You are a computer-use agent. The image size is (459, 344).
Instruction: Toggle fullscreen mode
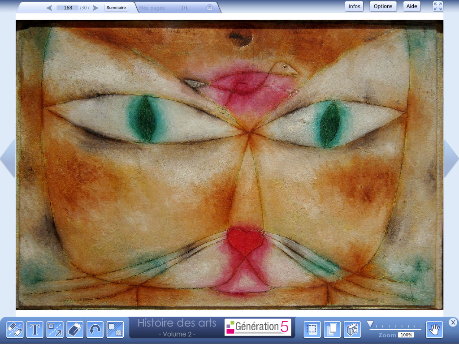coord(438,6)
